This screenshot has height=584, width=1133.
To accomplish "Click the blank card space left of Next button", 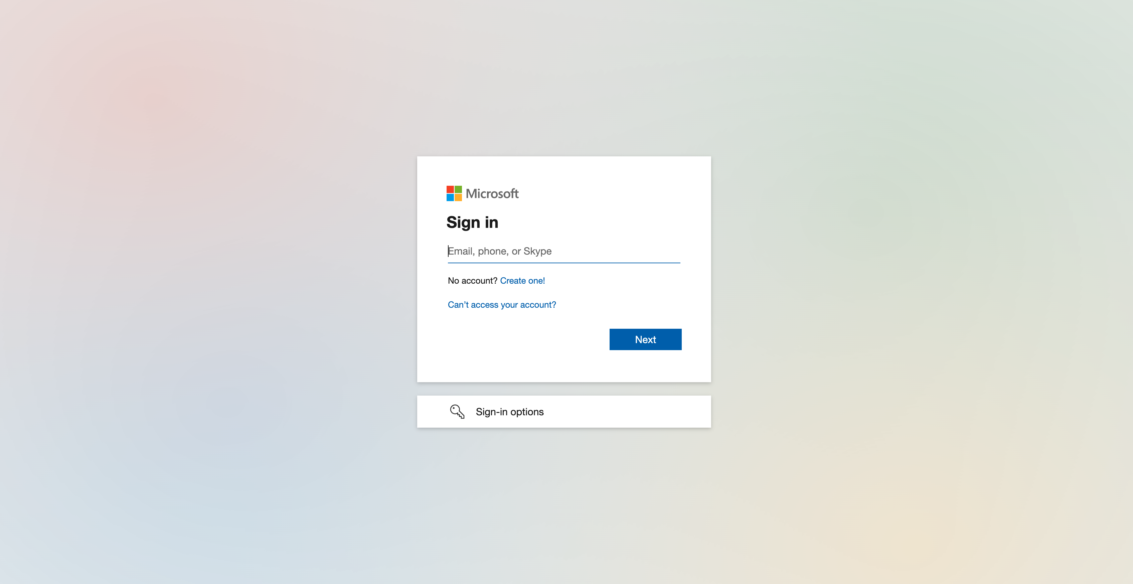I will (528, 339).
